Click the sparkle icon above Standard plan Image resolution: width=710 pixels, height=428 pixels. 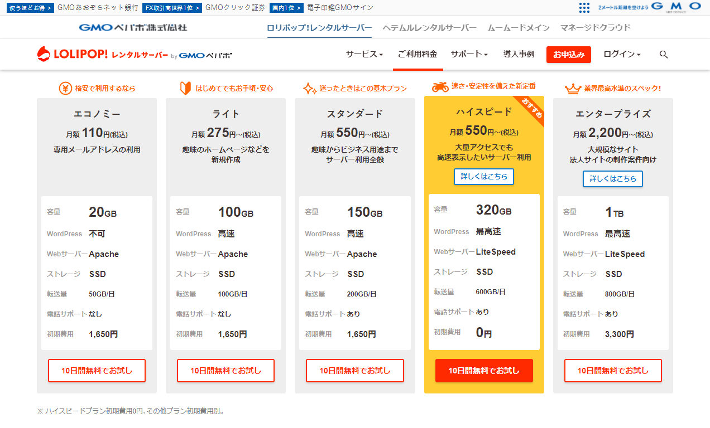point(309,88)
